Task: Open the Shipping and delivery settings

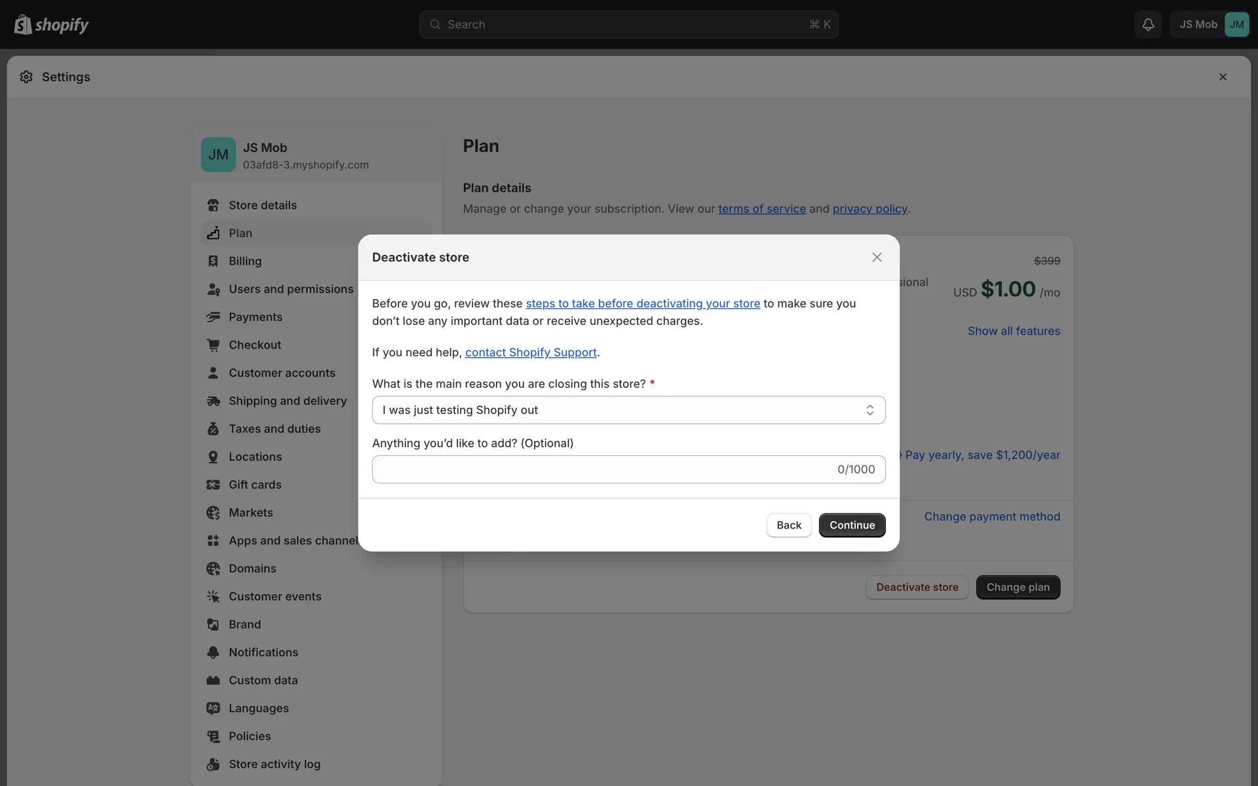Action: 287,401
